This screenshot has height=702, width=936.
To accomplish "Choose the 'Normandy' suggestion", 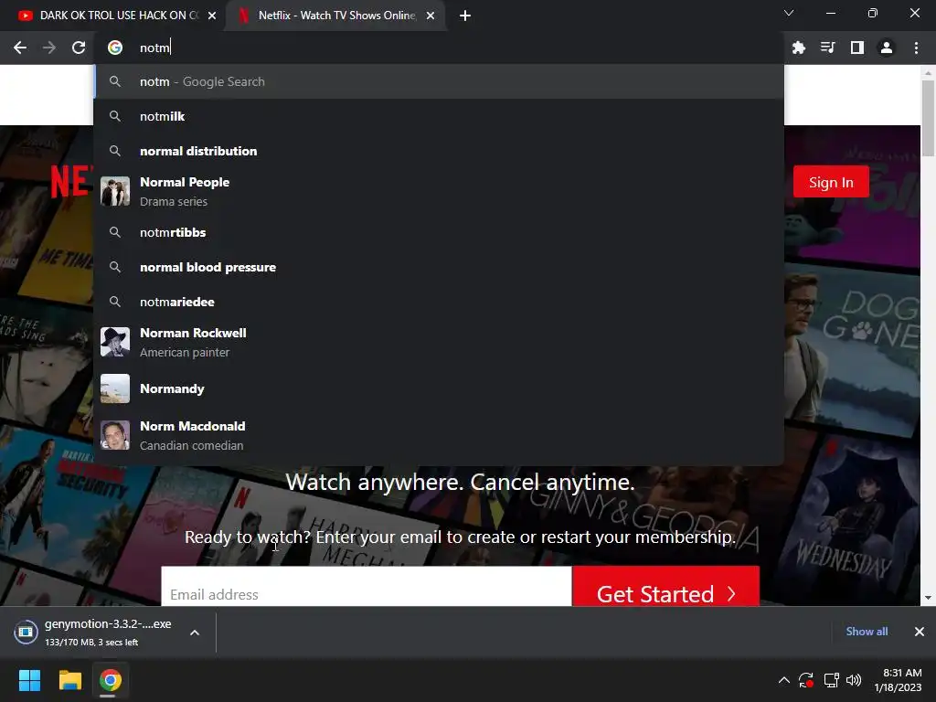I will click(x=439, y=388).
